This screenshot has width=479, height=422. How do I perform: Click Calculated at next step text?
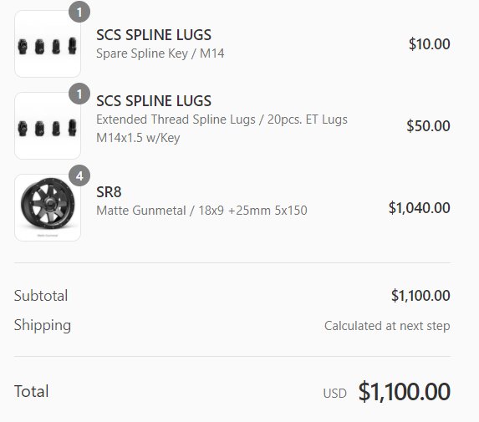pyautogui.click(x=387, y=326)
